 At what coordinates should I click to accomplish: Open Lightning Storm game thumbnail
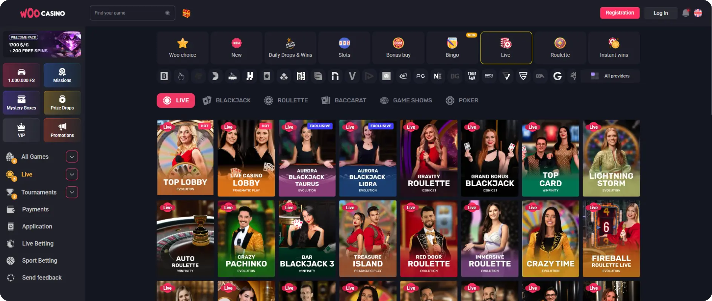click(x=611, y=158)
